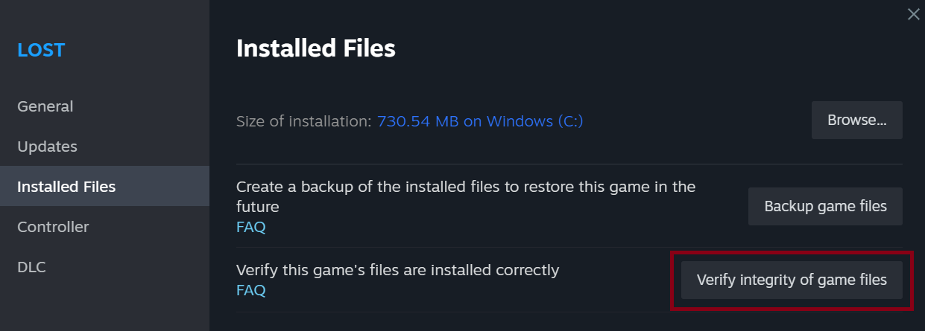This screenshot has width=925, height=331.
Task: Click the Installed Files page heading
Action: tap(315, 49)
